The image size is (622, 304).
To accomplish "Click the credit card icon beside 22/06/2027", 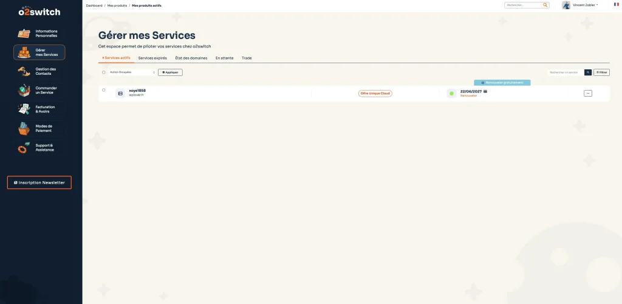I will [x=485, y=91].
